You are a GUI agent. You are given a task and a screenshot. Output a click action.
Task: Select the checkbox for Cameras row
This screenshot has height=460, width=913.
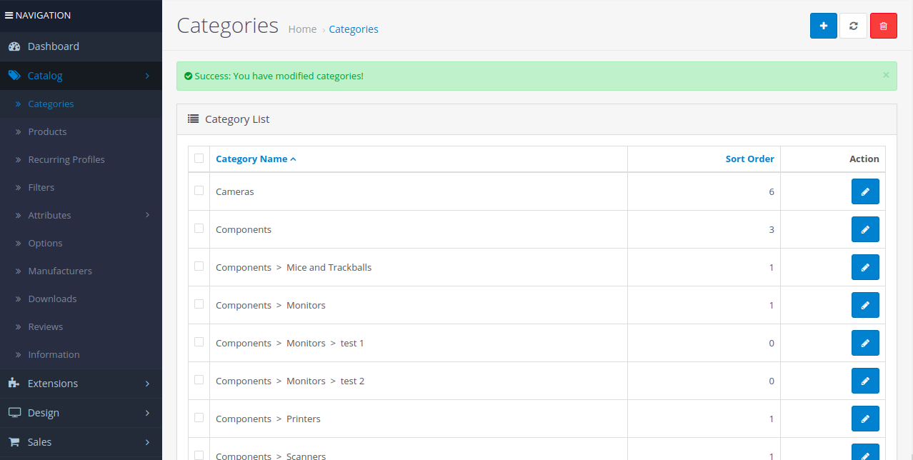199,191
